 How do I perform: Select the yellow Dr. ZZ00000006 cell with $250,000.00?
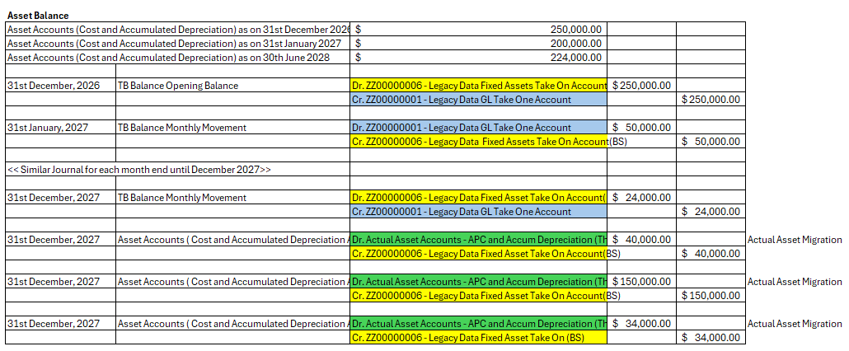click(x=478, y=86)
